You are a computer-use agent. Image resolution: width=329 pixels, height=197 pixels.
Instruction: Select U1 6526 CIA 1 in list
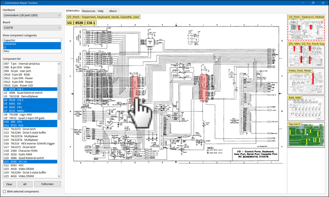coord(30,89)
